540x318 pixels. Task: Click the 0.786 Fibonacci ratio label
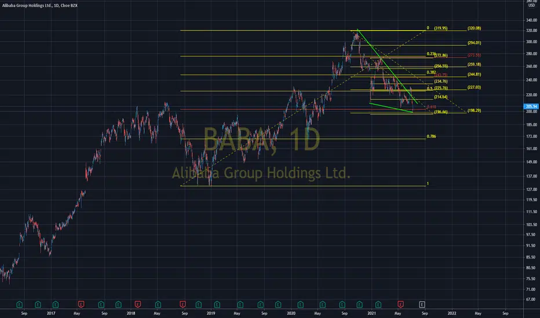pyautogui.click(x=431, y=136)
